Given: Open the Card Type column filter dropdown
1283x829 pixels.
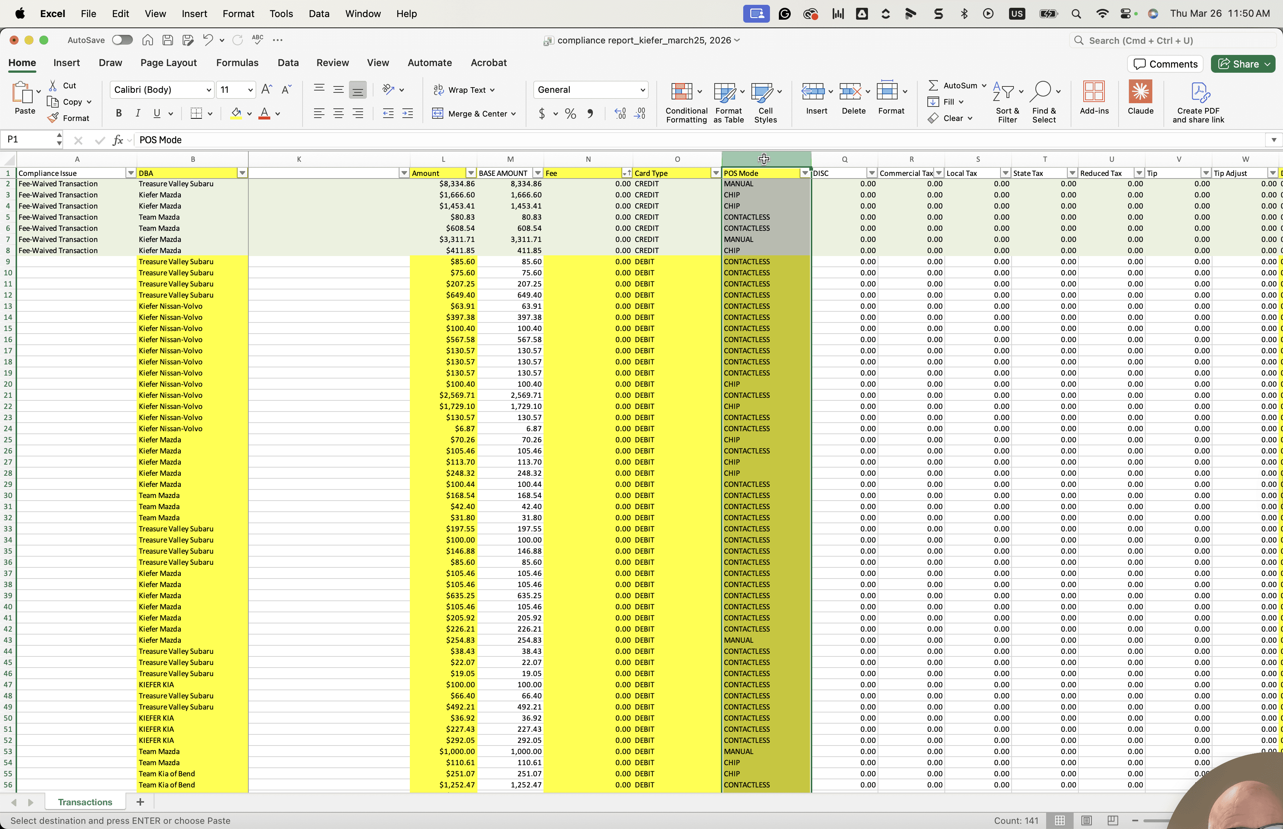Looking at the screenshot, I should [x=715, y=173].
